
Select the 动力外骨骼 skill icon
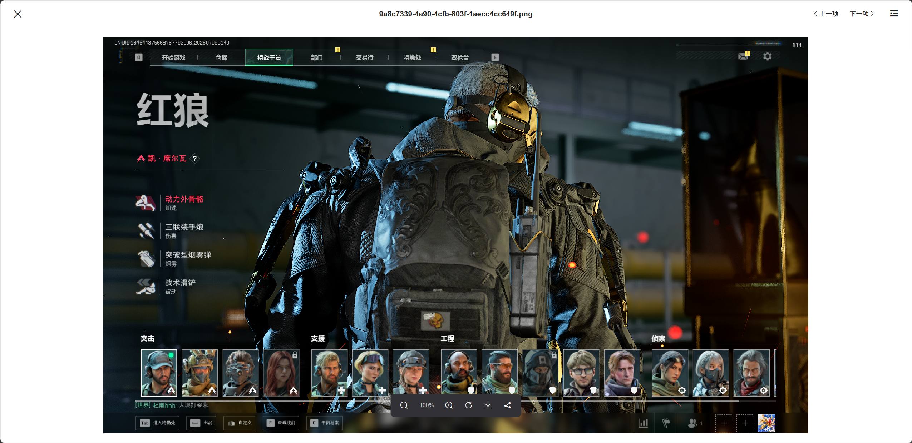146,203
